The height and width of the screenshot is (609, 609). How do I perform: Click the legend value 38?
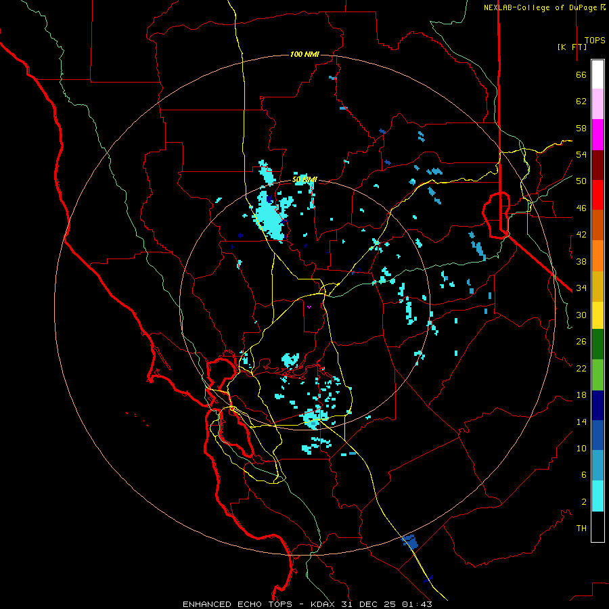(581, 262)
